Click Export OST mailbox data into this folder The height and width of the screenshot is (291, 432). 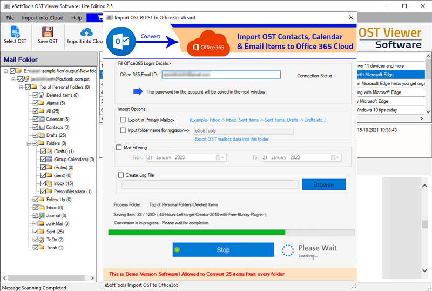[232, 139]
